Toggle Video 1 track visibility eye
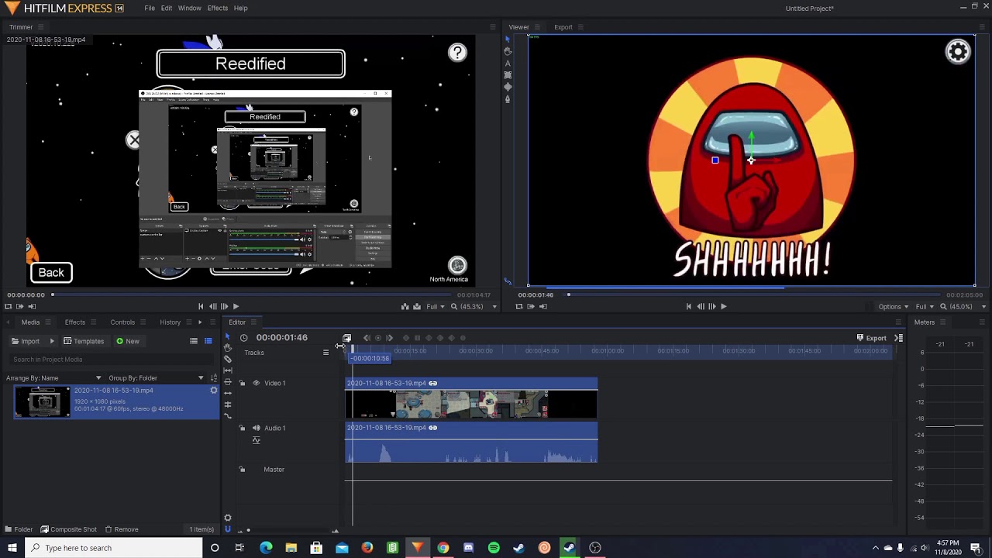This screenshot has width=992, height=558. click(x=256, y=383)
